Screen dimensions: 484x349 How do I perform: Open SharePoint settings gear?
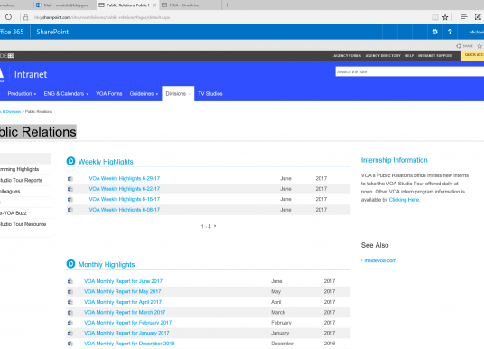click(x=435, y=32)
